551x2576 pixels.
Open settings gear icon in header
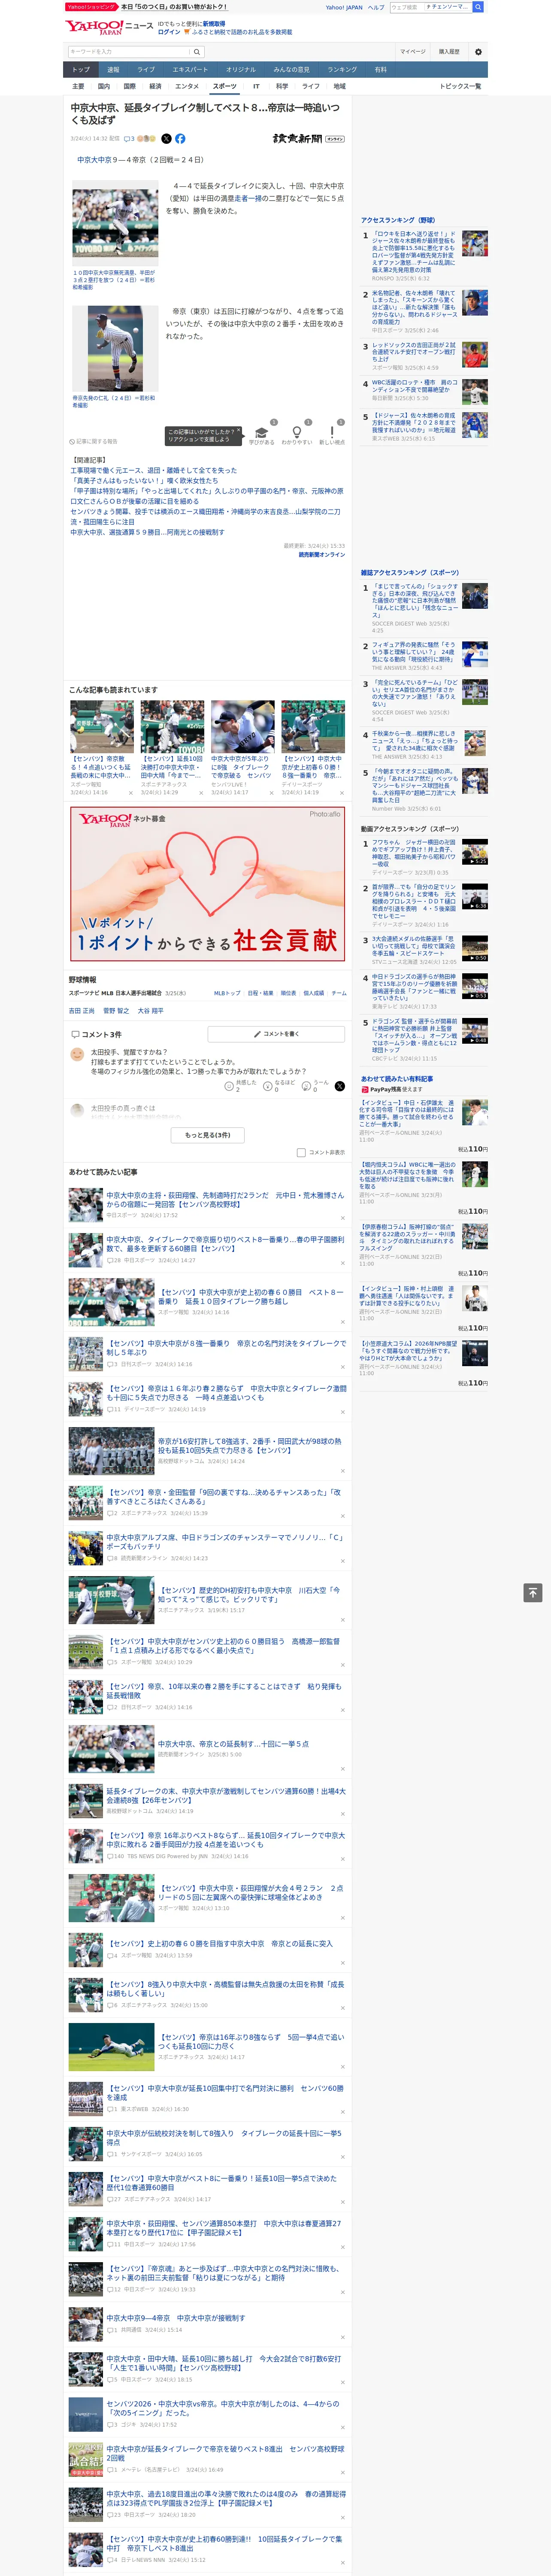(x=478, y=52)
